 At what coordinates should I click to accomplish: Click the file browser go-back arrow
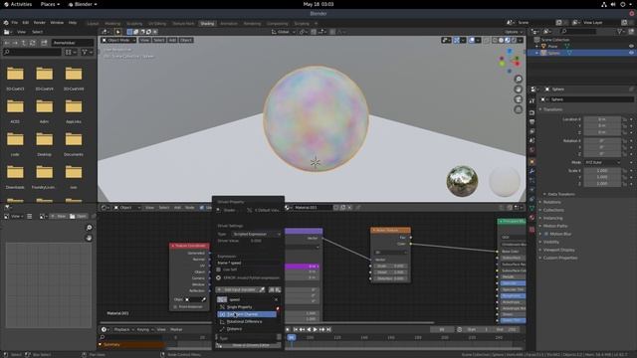click(7, 43)
